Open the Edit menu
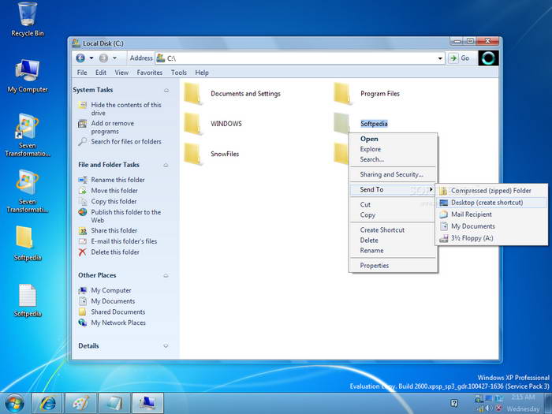 [101, 73]
